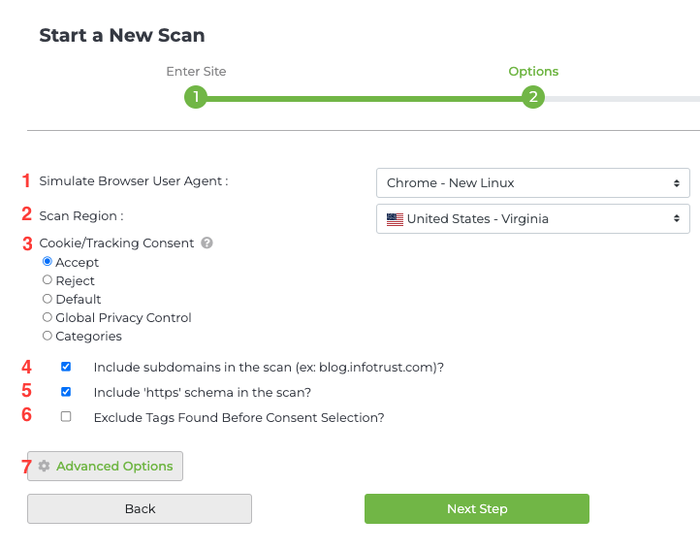Click the Options step label

(533, 72)
